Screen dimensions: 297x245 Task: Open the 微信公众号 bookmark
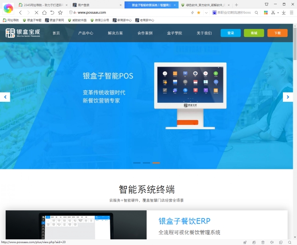click(x=100, y=20)
